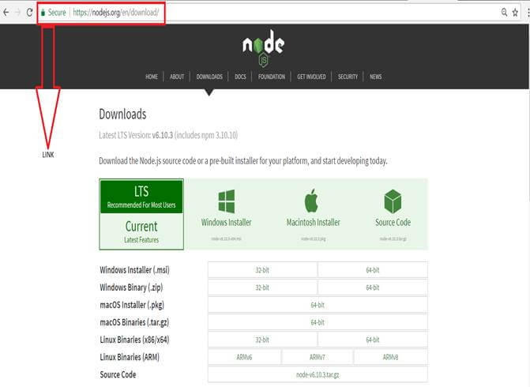The image size is (530, 387).
Task: Click the green Secure padlock icon
Action: [43, 13]
